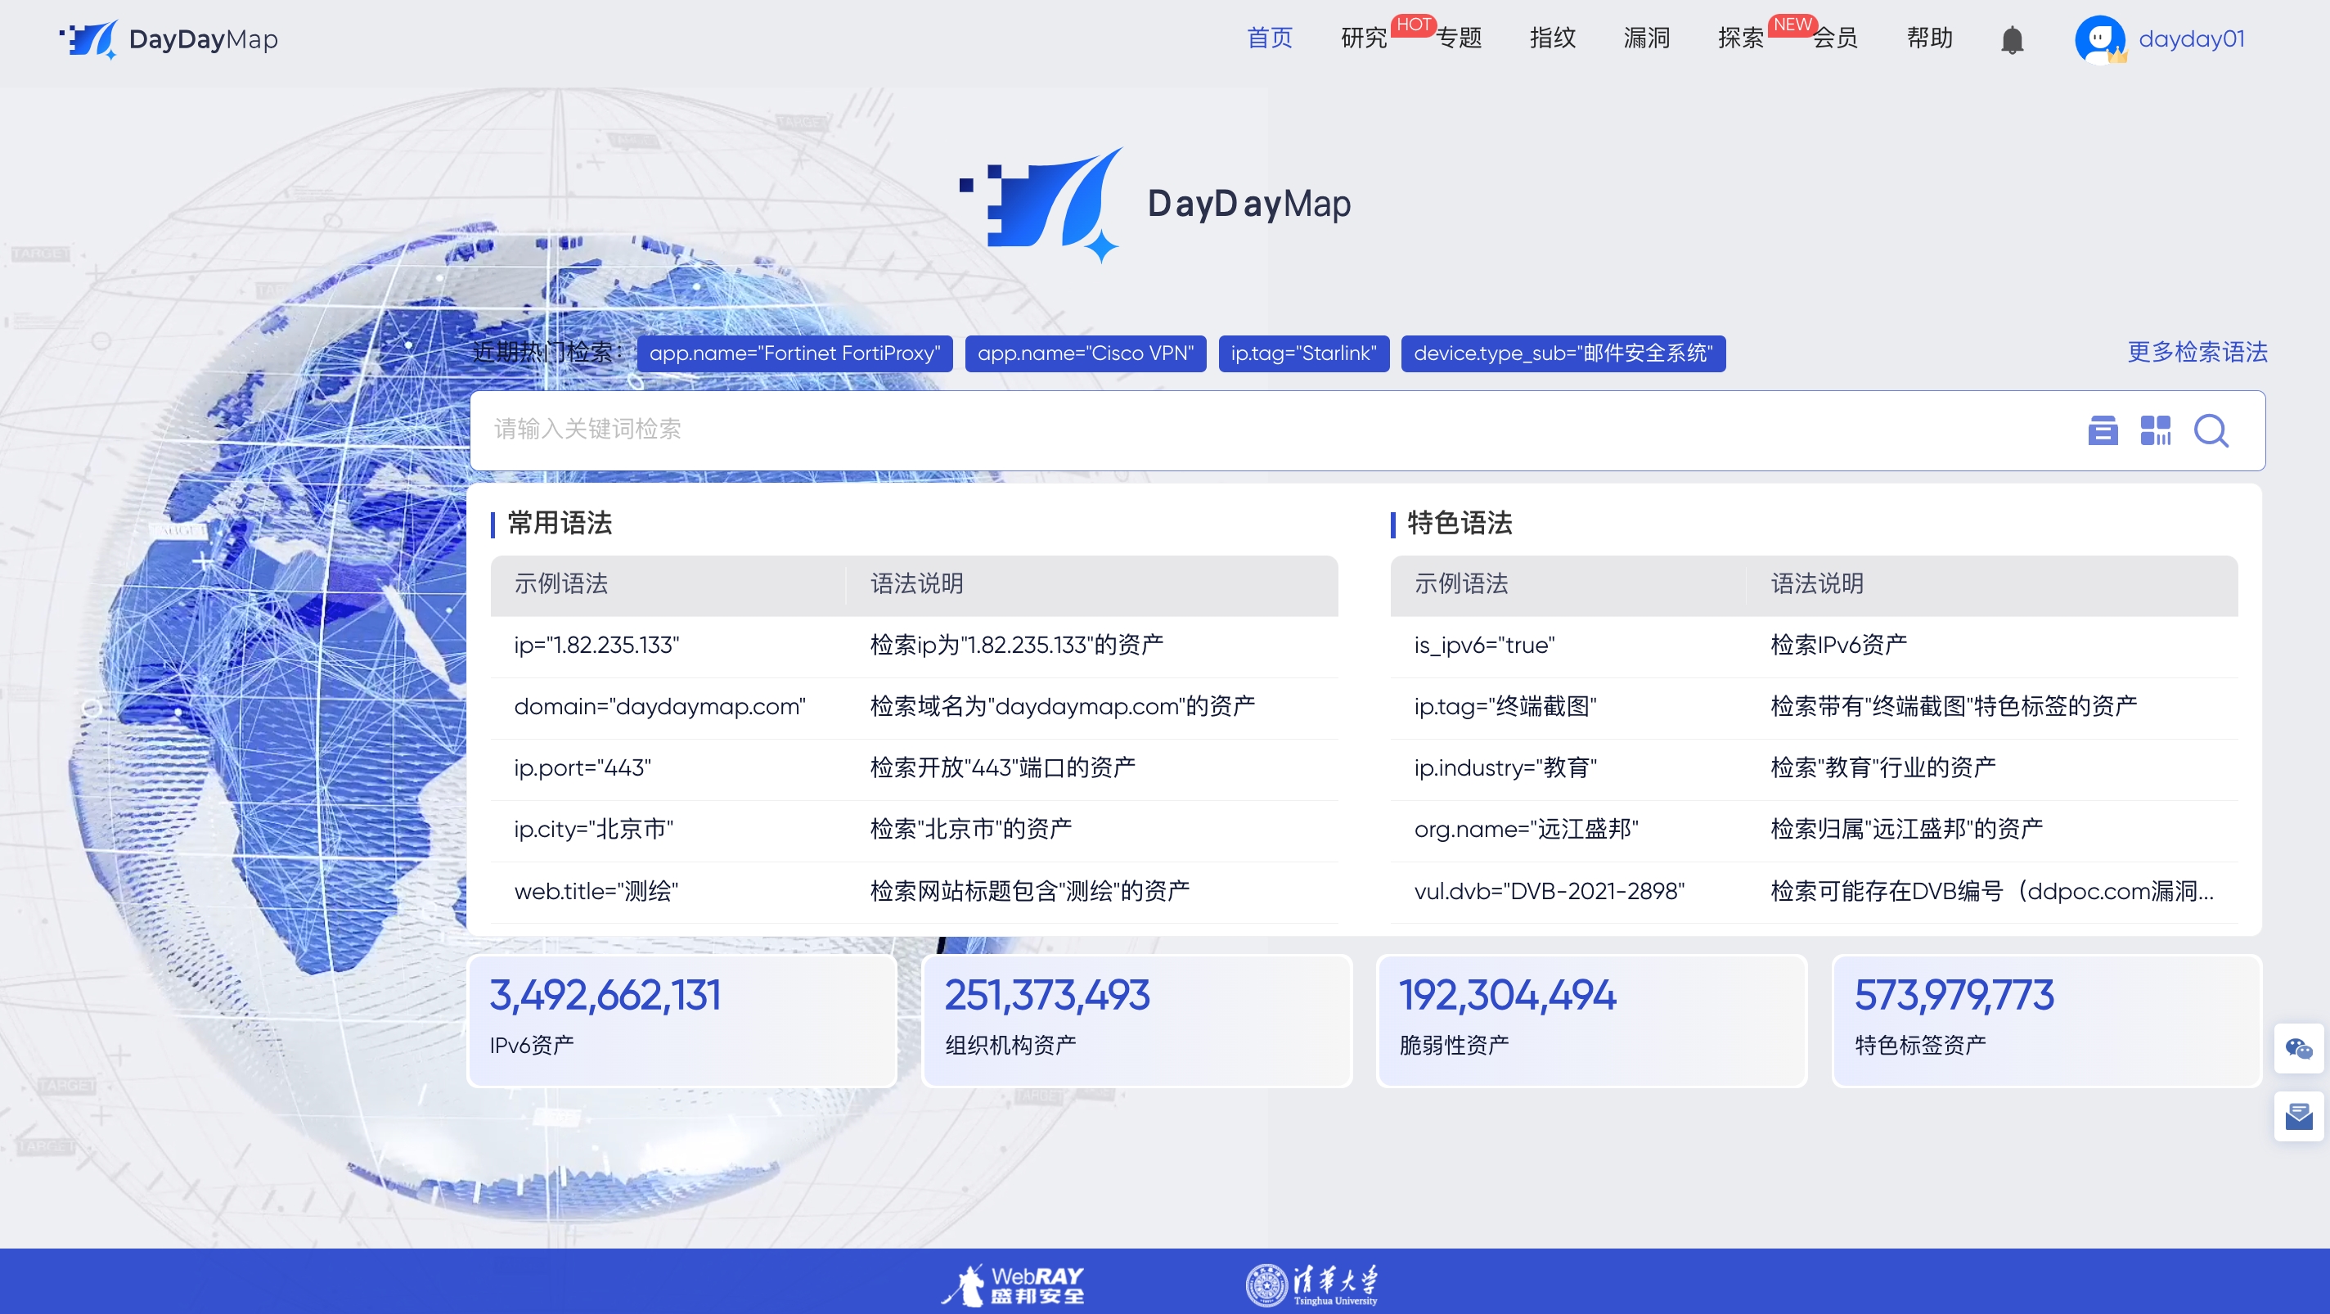The image size is (2330, 1314).
Task: Open the 指纹 navigation item
Action: point(1552,38)
